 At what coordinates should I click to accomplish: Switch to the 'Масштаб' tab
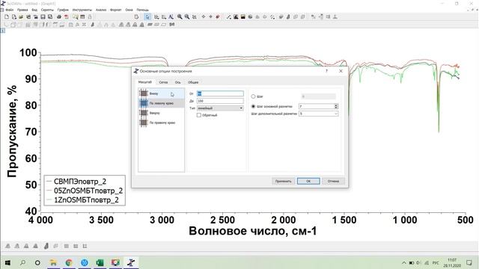[x=144, y=82]
